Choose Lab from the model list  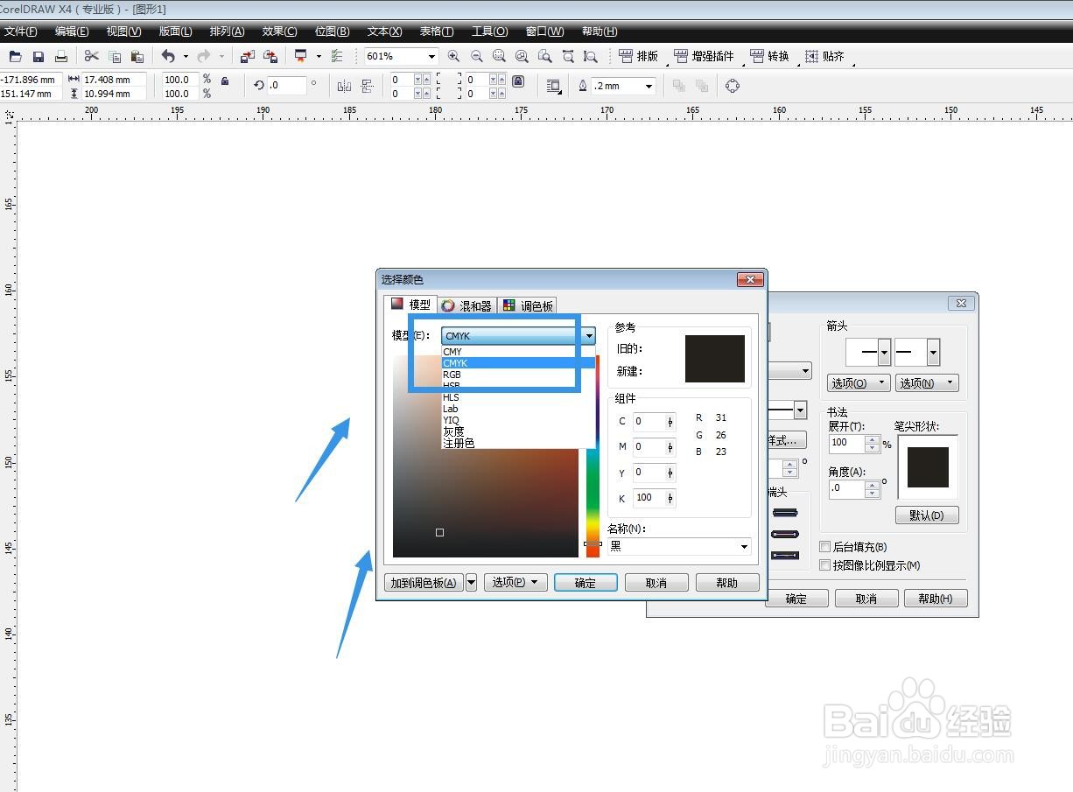click(x=518, y=409)
